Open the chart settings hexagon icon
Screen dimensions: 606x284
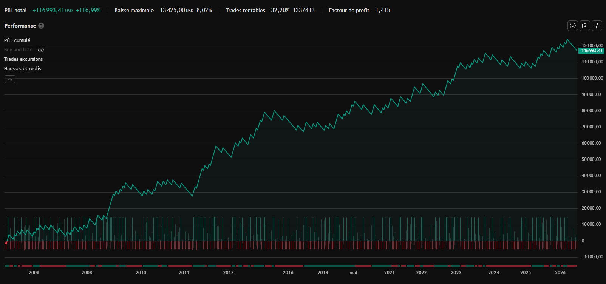(x=573, y=26)
